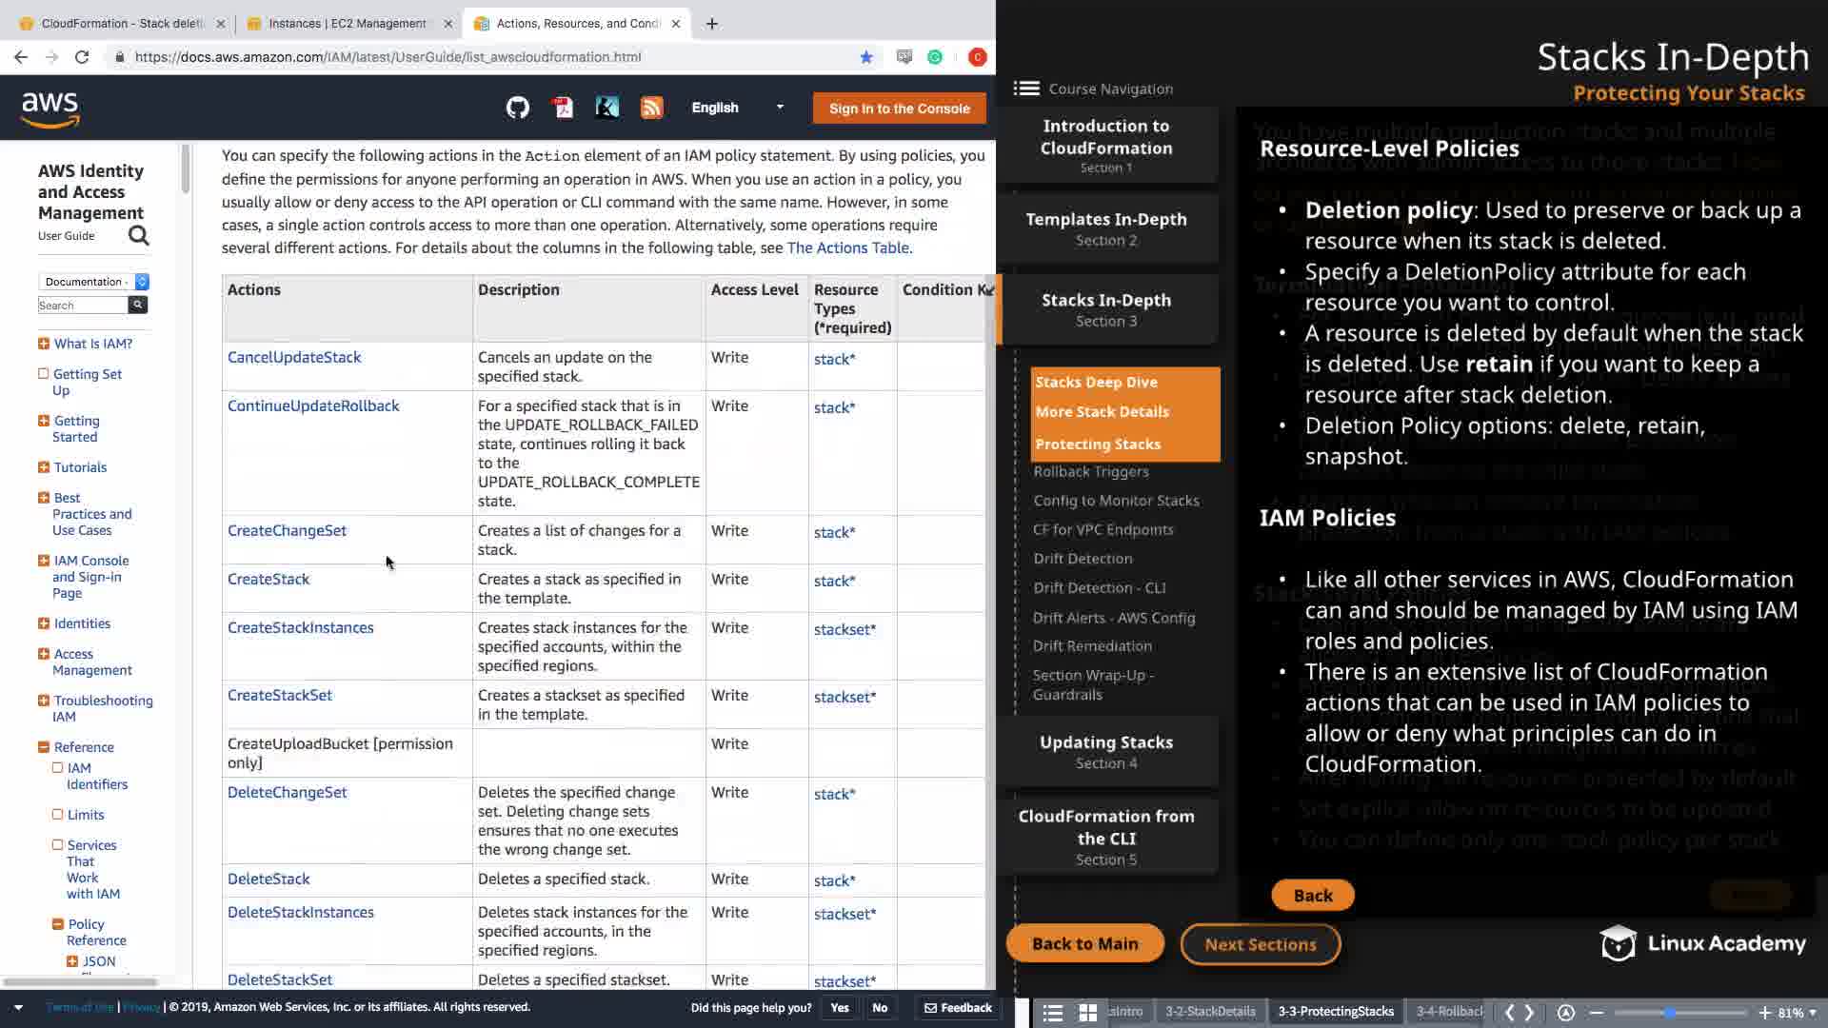The width and height of the screenshot is (1828, 1028).
Task: Switch to grid view icon in bottom bar
Action: (x=1087, y=1013)
